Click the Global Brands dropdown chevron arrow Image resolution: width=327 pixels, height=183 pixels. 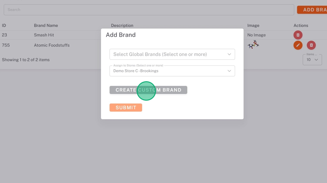click(229, 54)
